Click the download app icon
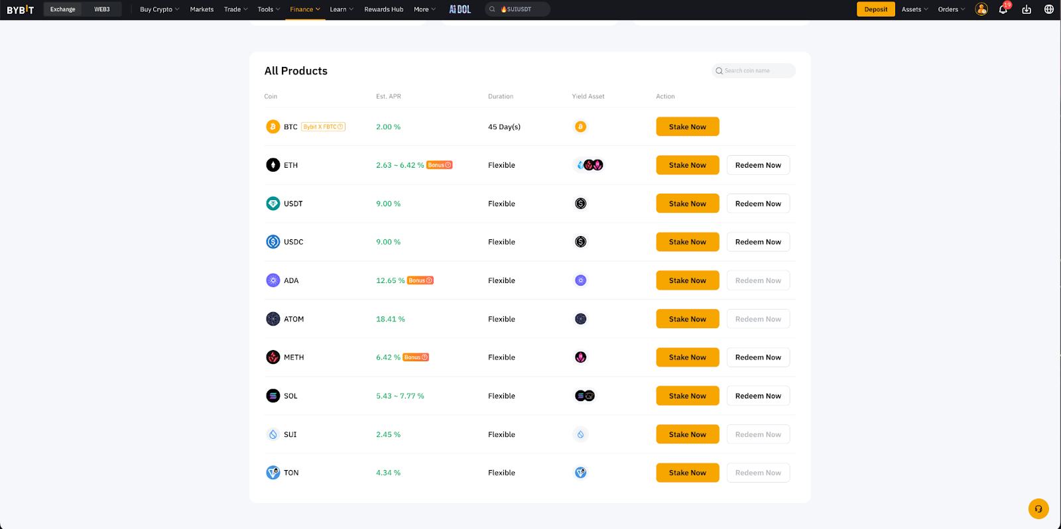Viewport: 1061px width, 529px height. coord(1027,9)
